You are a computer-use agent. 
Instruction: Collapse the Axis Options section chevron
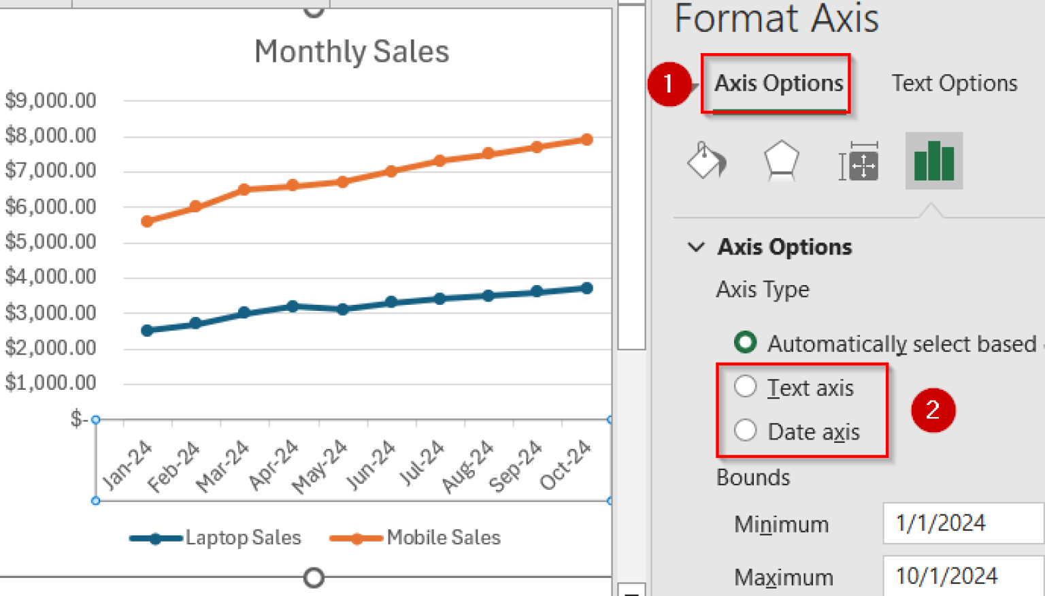[x=696, y=247]
